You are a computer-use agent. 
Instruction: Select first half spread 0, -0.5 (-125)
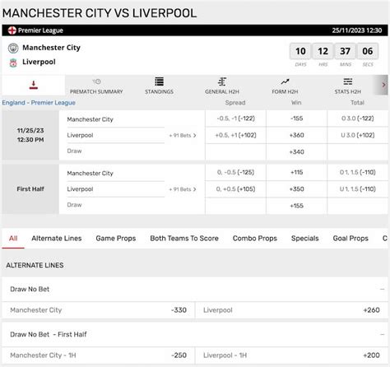coord(235,172)
